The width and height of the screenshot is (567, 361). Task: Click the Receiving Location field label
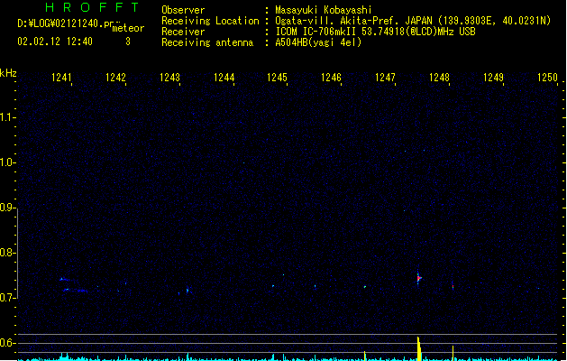point(210,21)
